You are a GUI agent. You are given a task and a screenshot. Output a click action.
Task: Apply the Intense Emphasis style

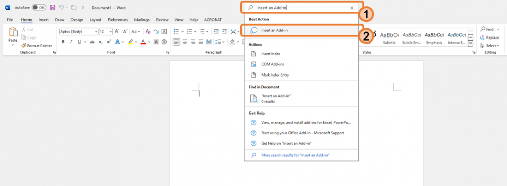point(457,38)
